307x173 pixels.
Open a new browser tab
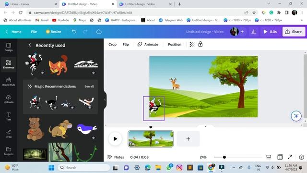point(179,4)
